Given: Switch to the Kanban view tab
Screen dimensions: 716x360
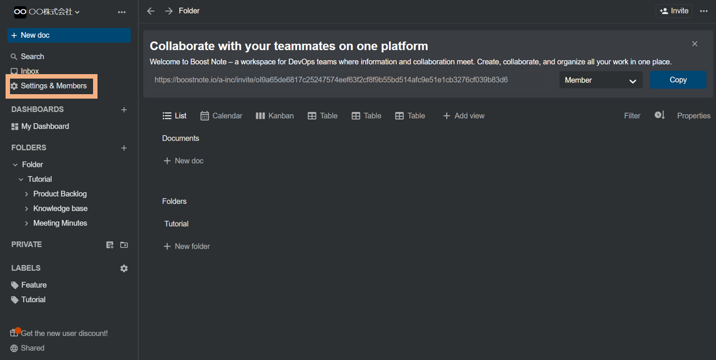Looking at the screenshot, I should [275, 116].
